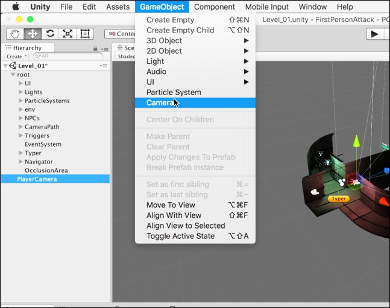Choose Align With View

pos(195,215)
